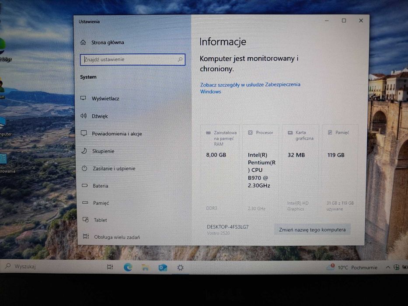Image resolution: width=408 pixels, height=306 pixels.
Task: Close the Ustawienia window
Action: point(361,21)
